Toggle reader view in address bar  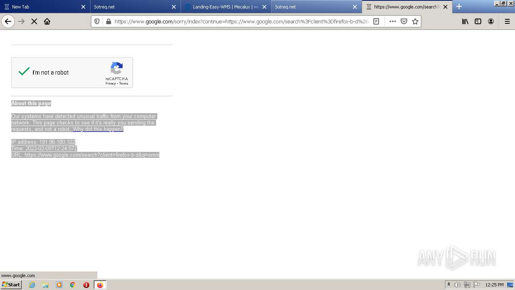376,21
